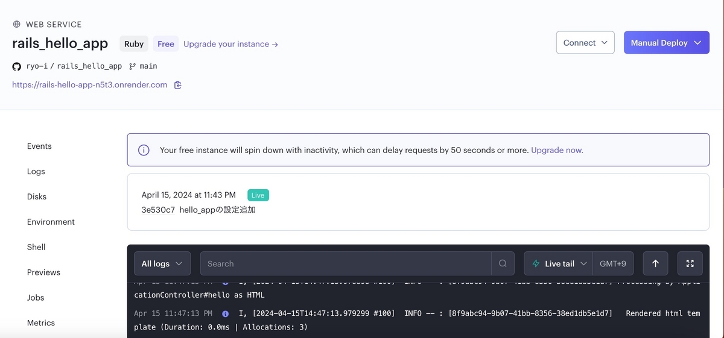Open the rails-hello-app-n5t3.onrender.com URL
The image size is (724, 338).
pos(90,85)
